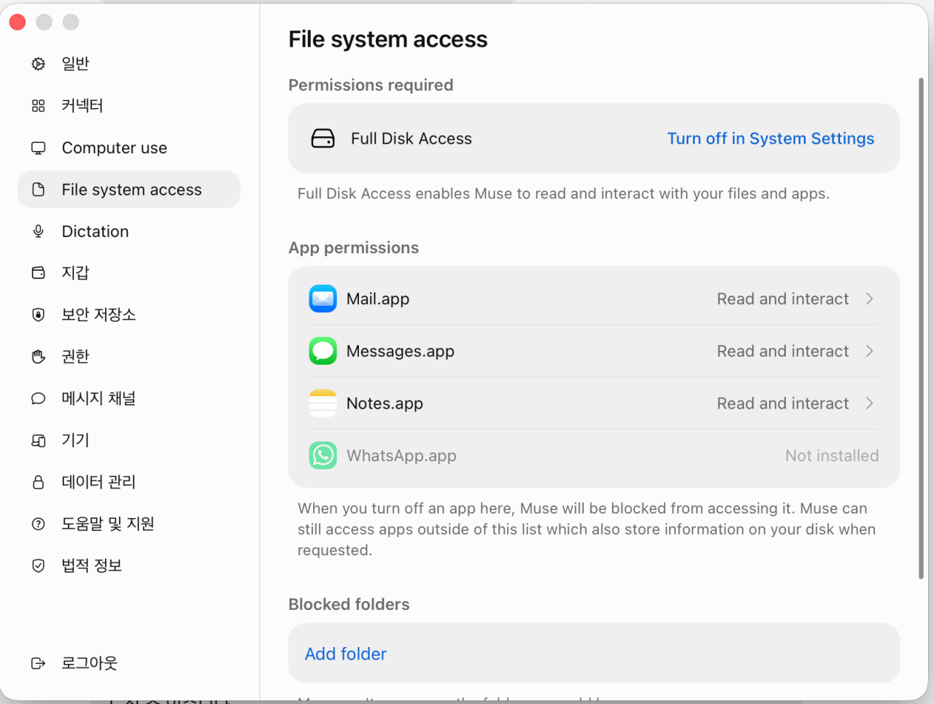Click the document icon beside File system access
Image resolution: width=934 pixels, height=704 pixels.
(39, 190)
